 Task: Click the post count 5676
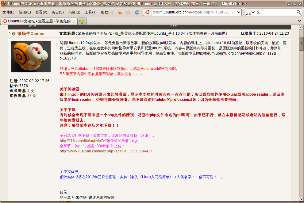(x=24, y=86)
